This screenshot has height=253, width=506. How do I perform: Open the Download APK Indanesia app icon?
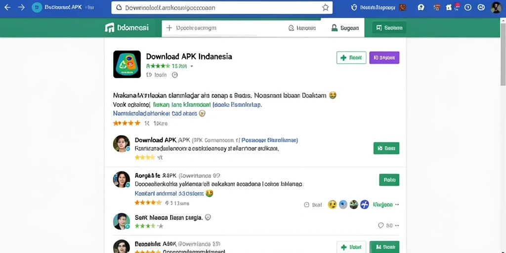(x=127, y=64)
